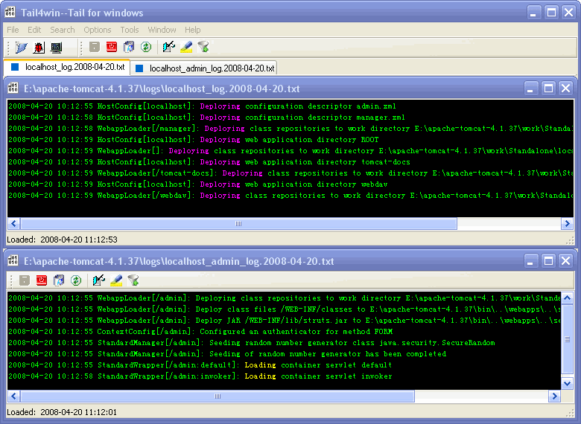
Task: Open the Help menu
Action: coord(193,30)
